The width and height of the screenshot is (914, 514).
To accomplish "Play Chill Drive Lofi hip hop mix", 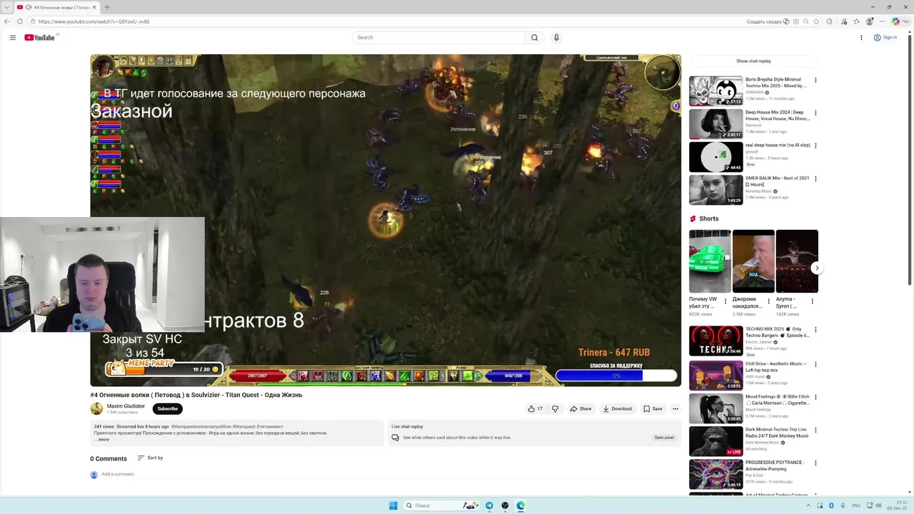I will 715,374.
